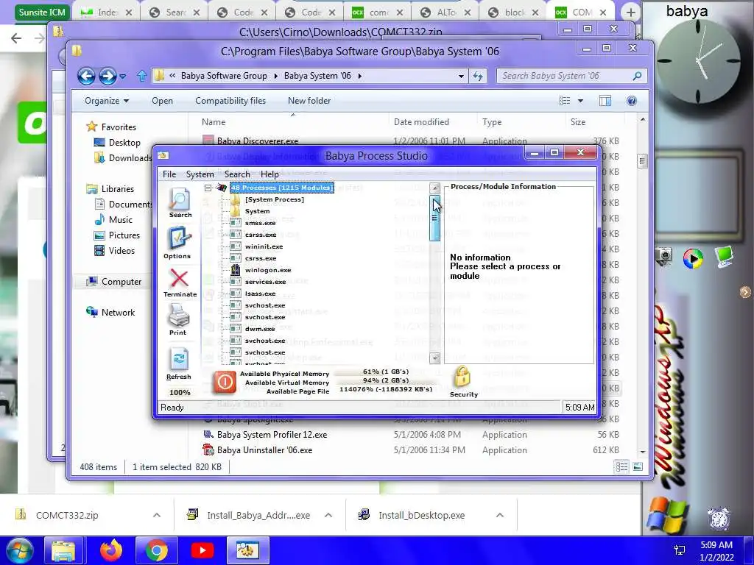Select the [System Process] tree entry
The width and height of the screenshot is (754, 565).
pos(274,199)
